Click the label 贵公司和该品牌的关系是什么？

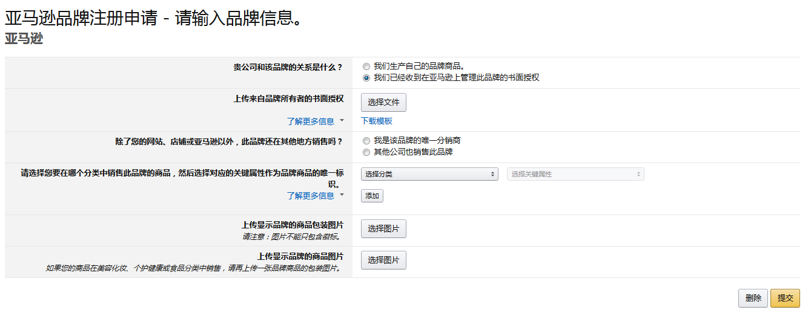tap(288, 67)
